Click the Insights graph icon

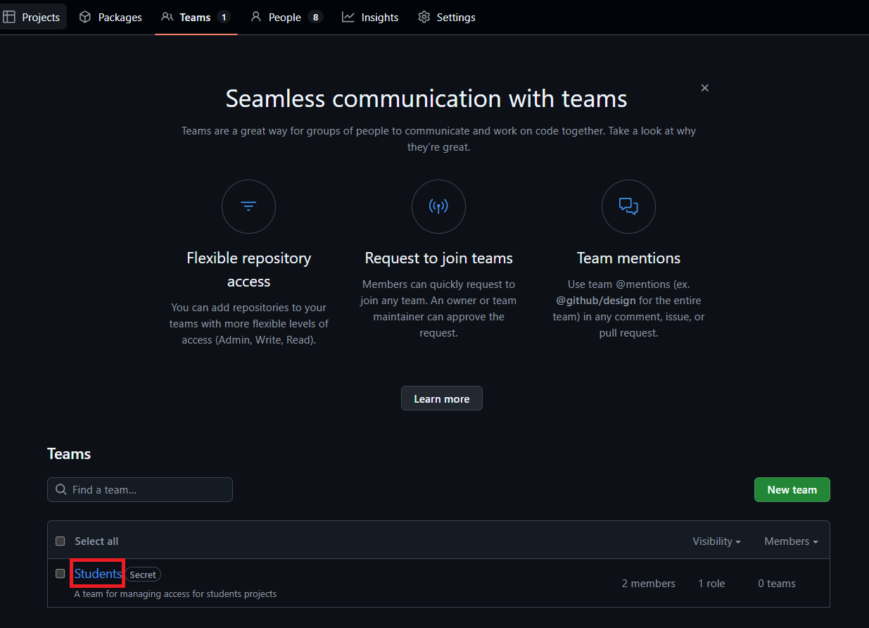(348, 17)
